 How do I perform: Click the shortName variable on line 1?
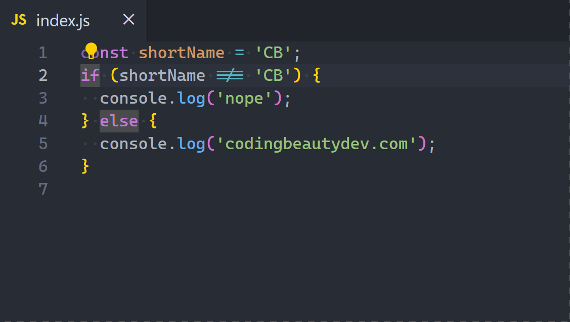182,52
